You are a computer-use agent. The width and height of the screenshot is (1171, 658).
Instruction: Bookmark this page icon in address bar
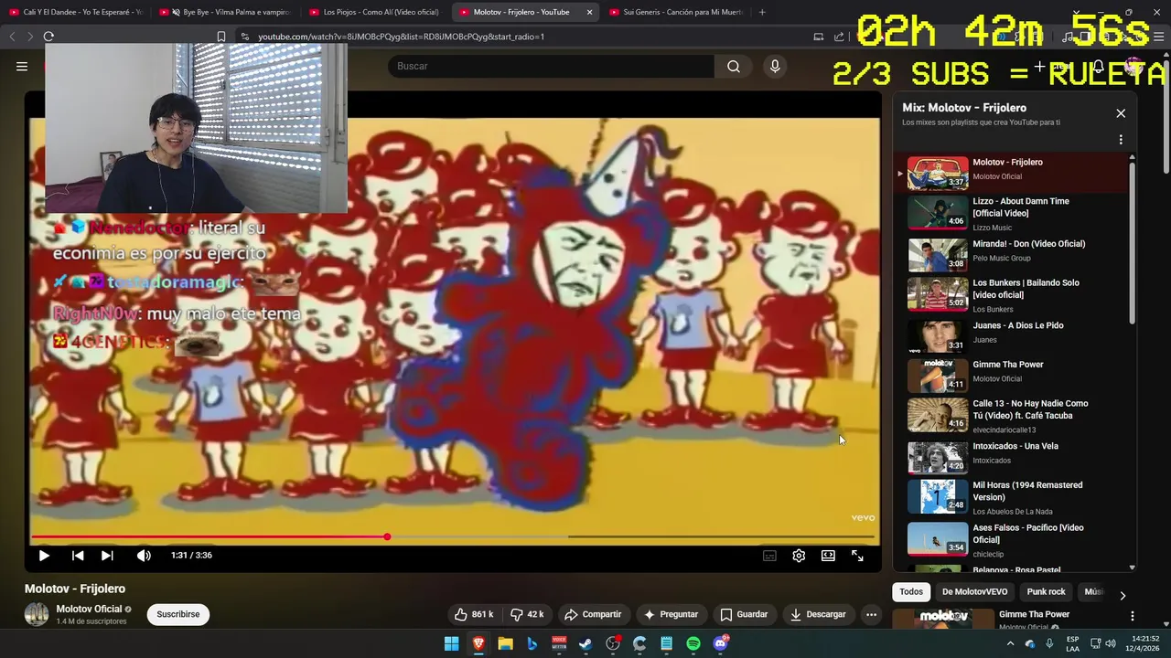pos(220,37)
